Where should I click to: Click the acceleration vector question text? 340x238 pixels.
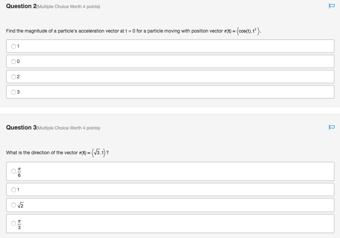coord(114,31)
